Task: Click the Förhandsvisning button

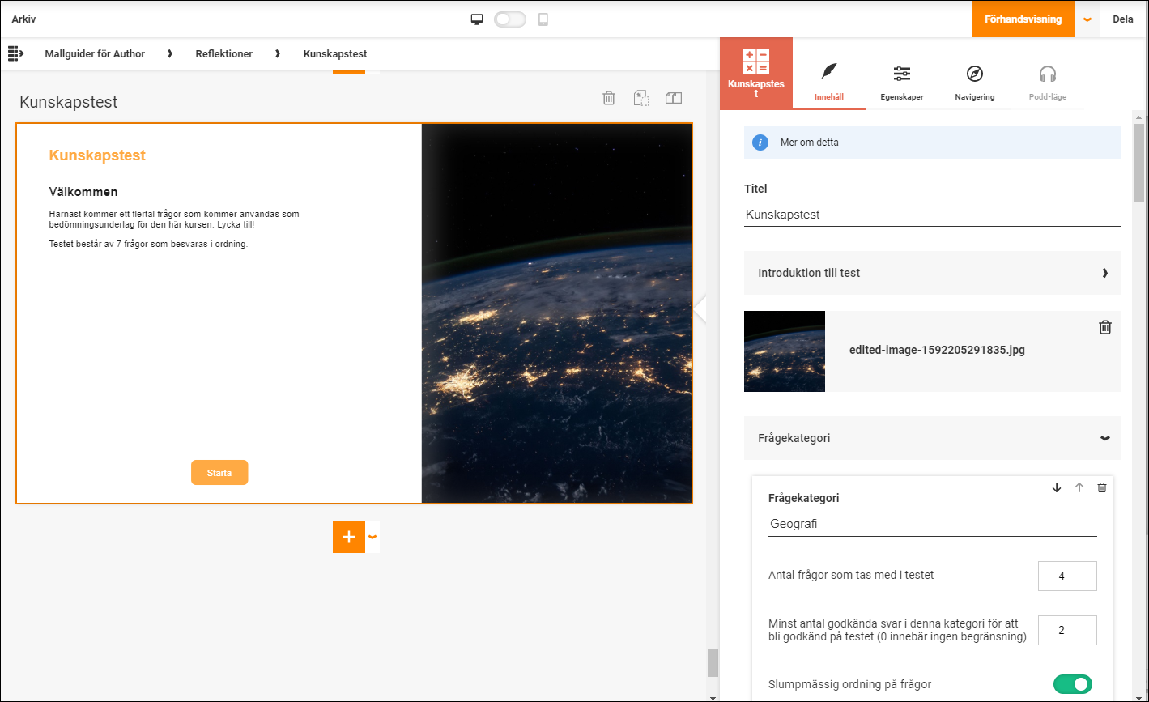Action: [x=1023, y=19]
